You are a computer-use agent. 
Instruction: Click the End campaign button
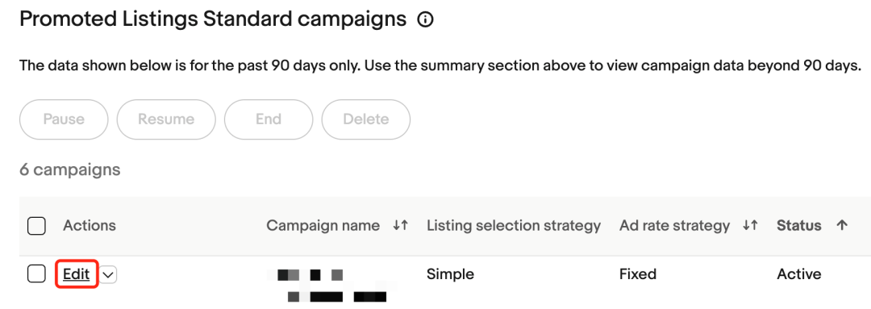[x=269, y=119]
